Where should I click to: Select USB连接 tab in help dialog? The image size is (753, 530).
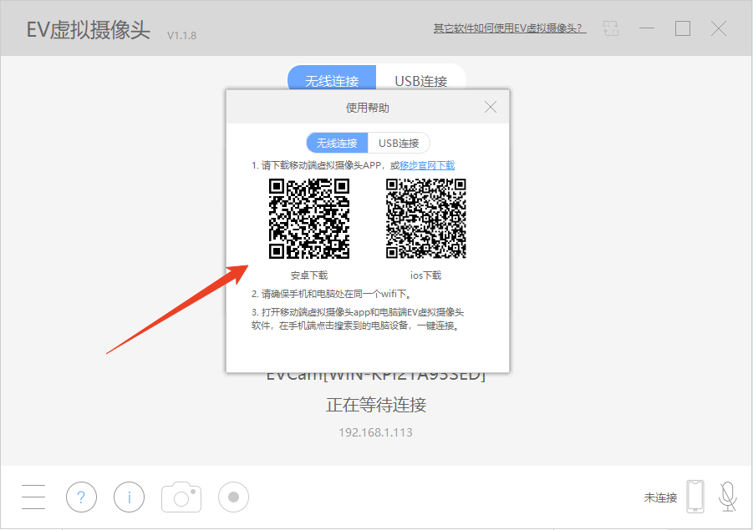pyautogui.click(x=399, y=143)
